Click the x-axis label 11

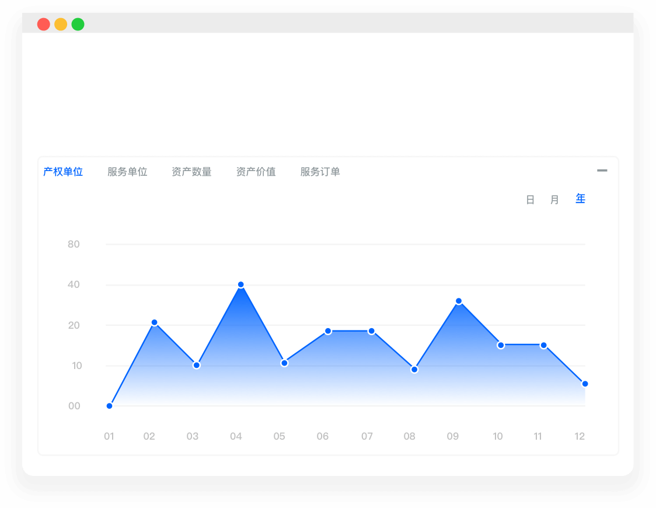538,436
